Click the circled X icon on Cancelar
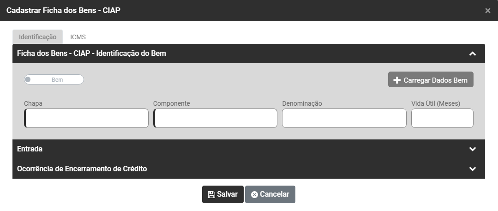Screen dimensions: 498x211 point(254,195)
